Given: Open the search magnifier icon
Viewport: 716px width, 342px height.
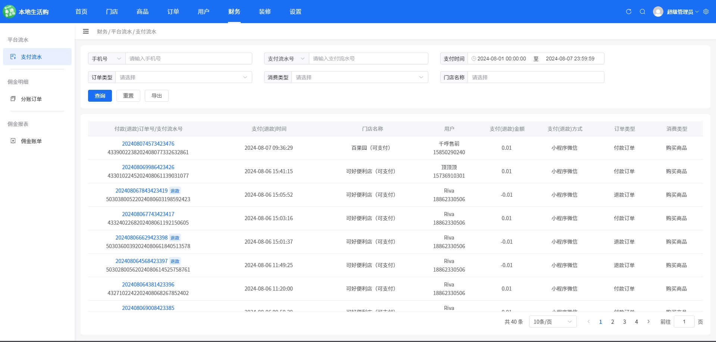Looking at the screenshot, I should point(642,12).
